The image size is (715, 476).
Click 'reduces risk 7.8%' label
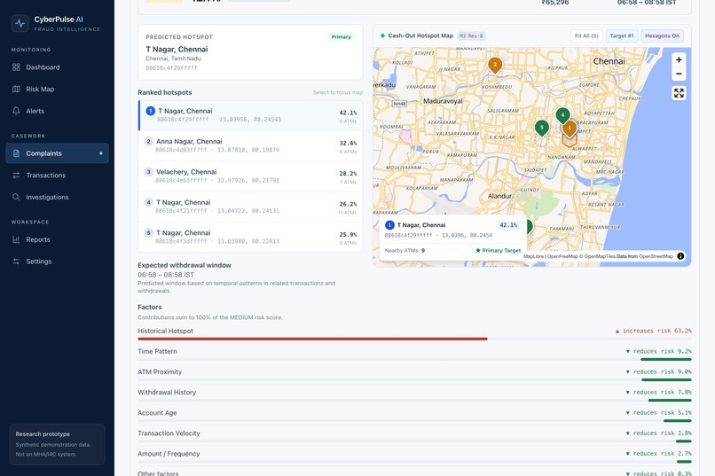[658, 392]
